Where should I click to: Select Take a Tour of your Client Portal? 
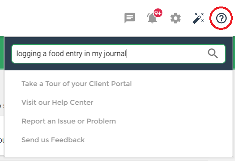coord(76,84)
